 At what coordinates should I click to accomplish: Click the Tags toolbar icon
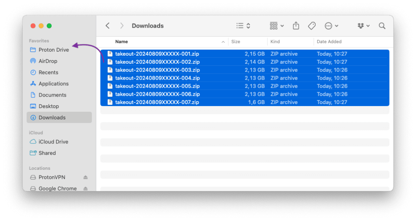(312, 26)
